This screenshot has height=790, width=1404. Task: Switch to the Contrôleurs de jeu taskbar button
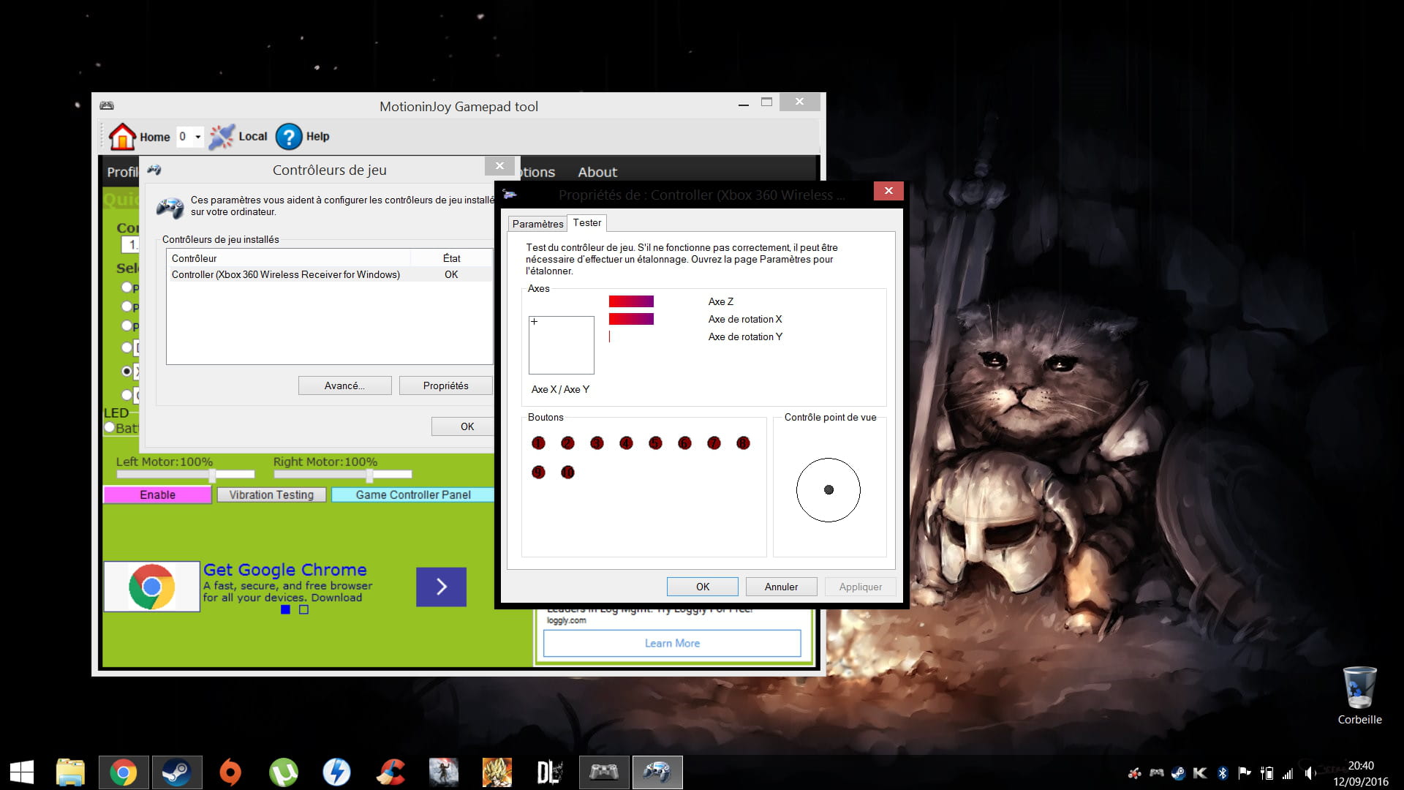point(657,772)
